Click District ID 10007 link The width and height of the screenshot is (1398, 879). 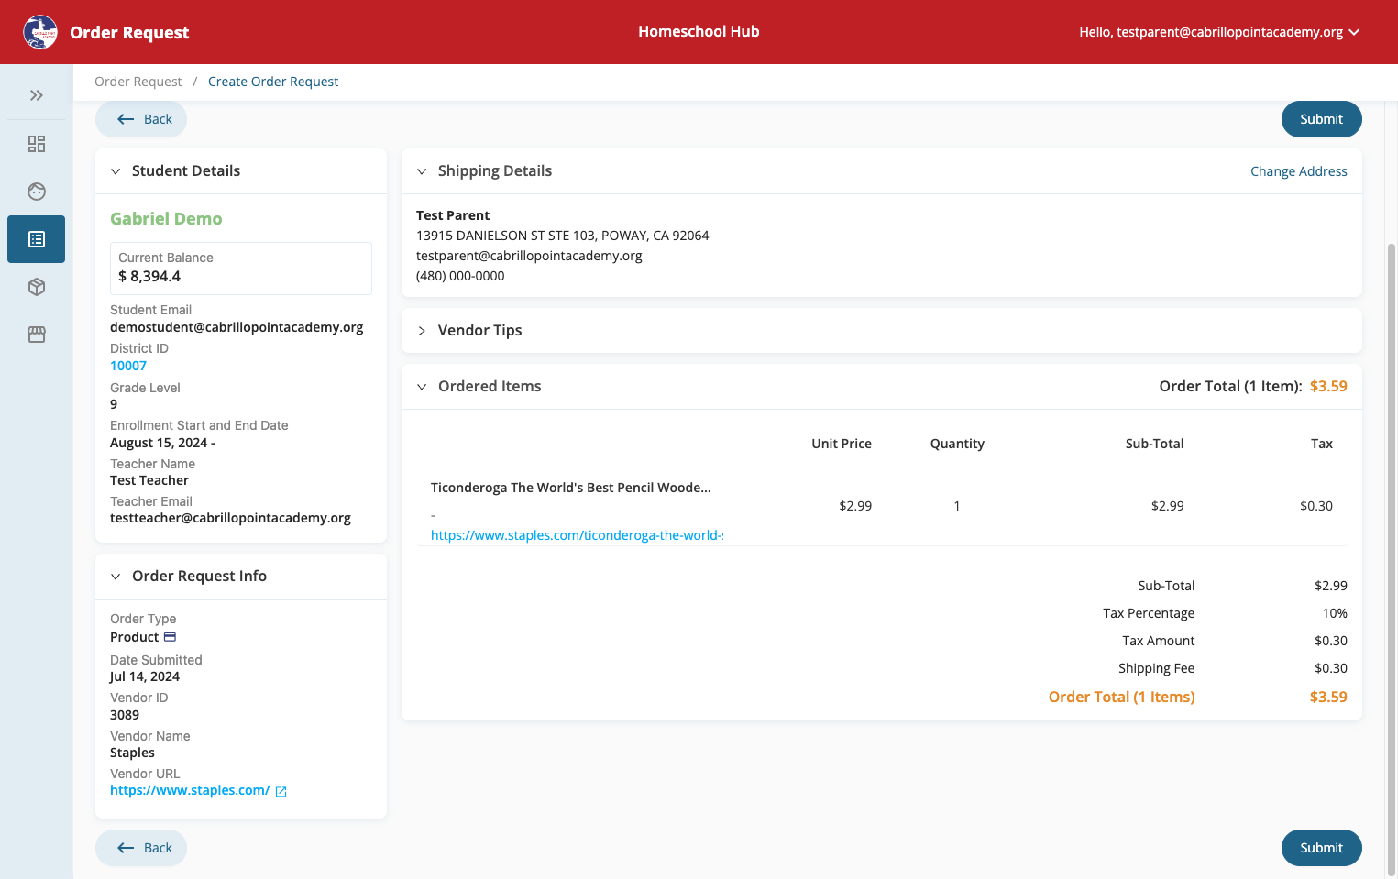(x=128, y=366)
